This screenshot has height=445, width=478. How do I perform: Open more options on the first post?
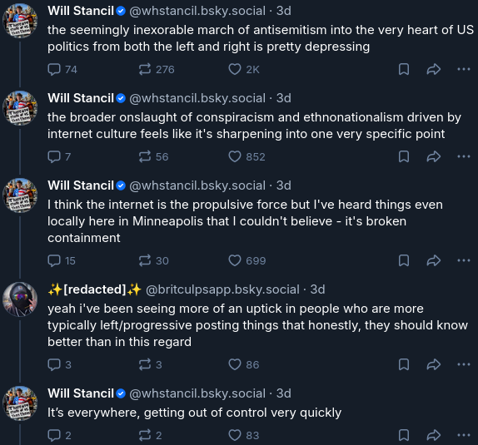[464, 69]
